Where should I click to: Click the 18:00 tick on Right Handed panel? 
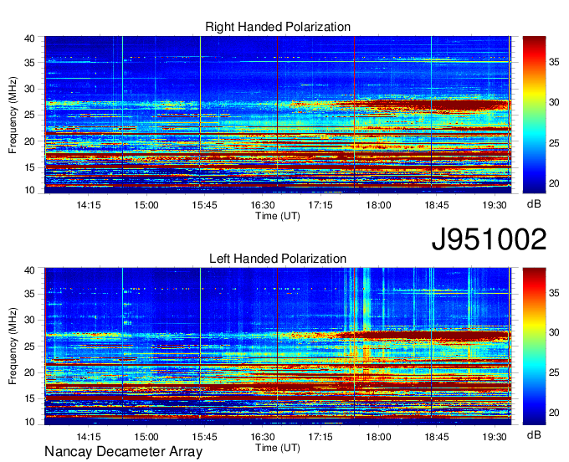point(378,205)
